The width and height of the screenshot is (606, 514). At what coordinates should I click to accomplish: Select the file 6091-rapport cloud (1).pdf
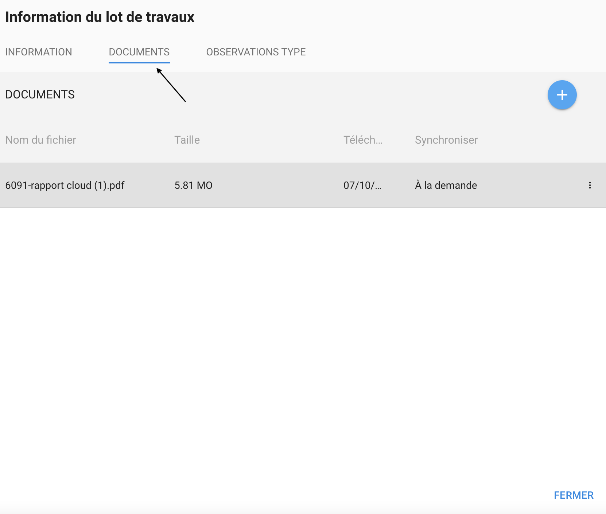(65, 185)
